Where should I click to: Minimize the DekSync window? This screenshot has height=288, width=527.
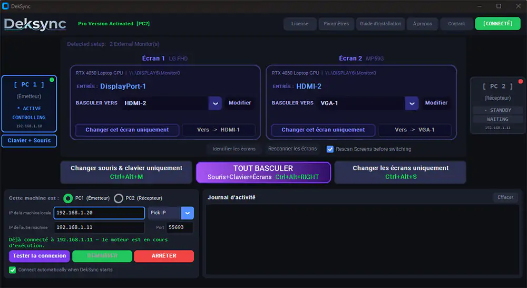pos(480,6)
